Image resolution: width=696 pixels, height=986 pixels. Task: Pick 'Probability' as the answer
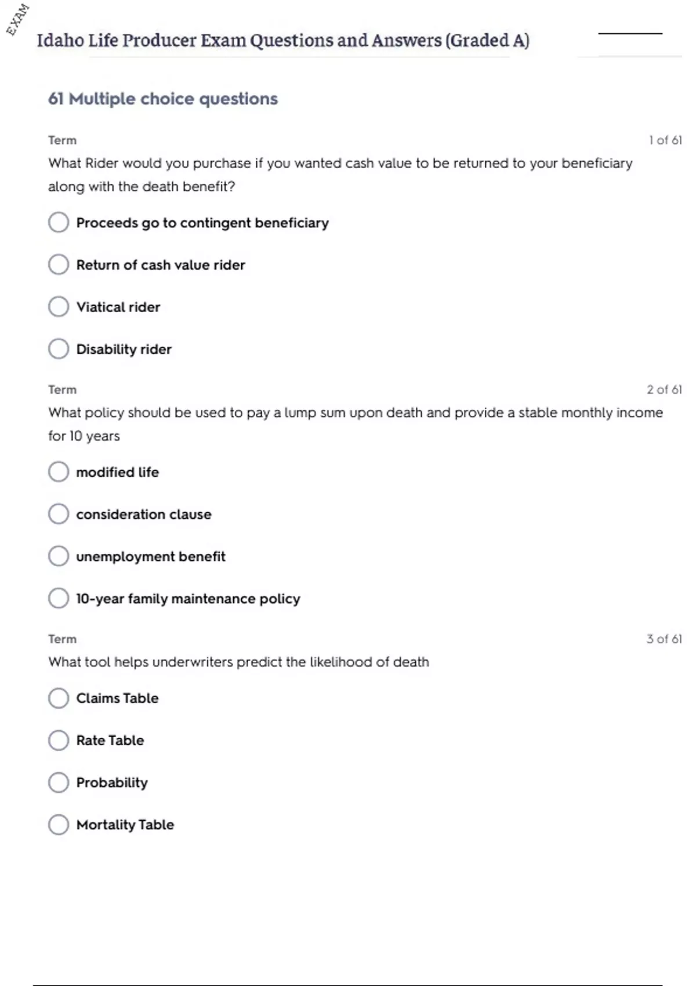(x=59, y=782)
